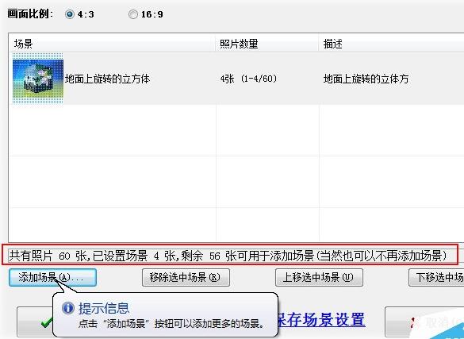The height and width of the screenshot is (339, 464).
Task: Click the 画面比例 label
Action: [30, 14]
